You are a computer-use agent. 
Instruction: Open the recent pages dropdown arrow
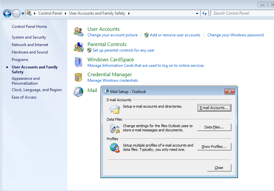tap(23, 13)
